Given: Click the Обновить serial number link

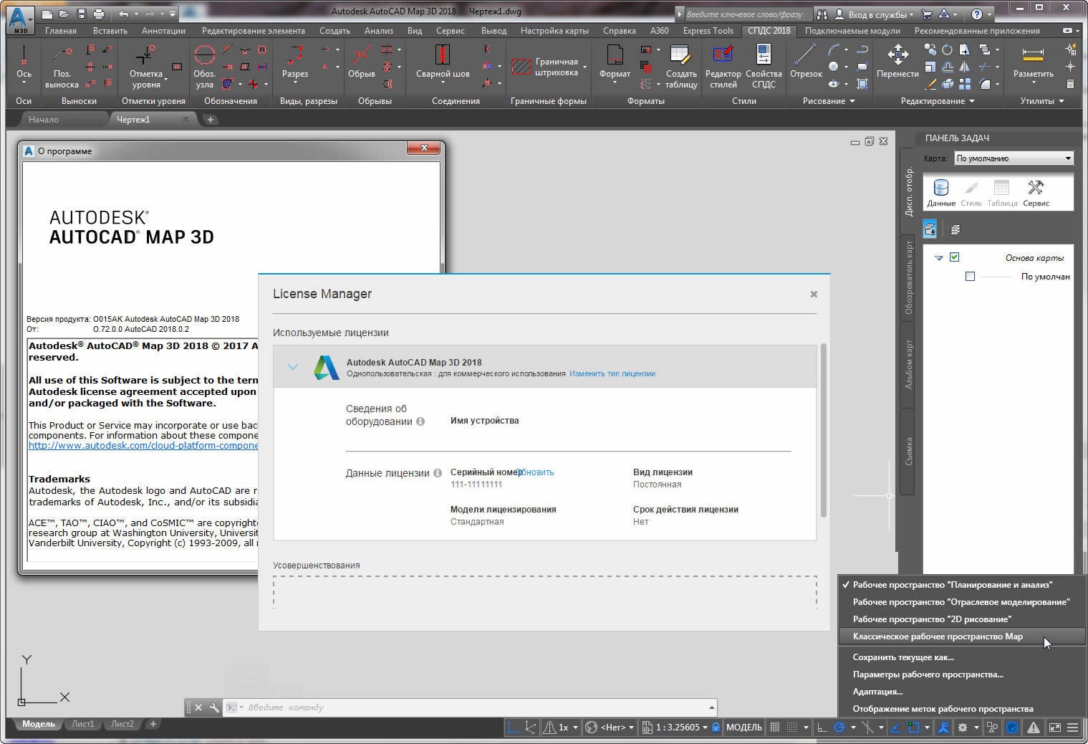Looking at the screenshot, I should pyautogui.click(x=536, y=472).
